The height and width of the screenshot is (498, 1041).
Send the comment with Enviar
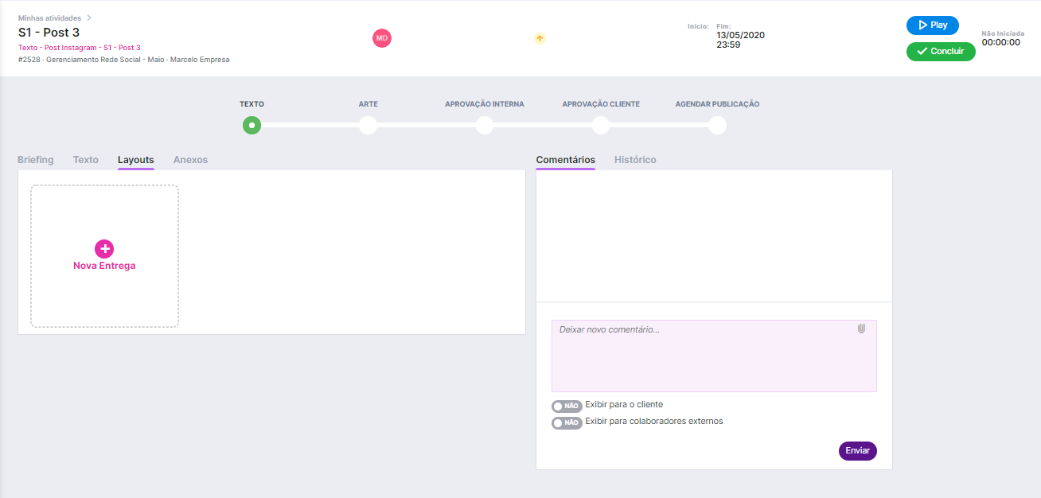click(x=857, y=451)
